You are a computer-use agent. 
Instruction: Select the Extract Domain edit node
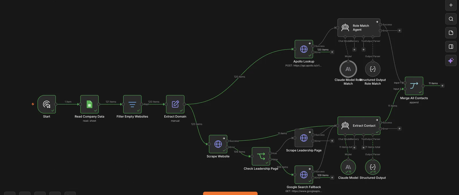point(175,104)
